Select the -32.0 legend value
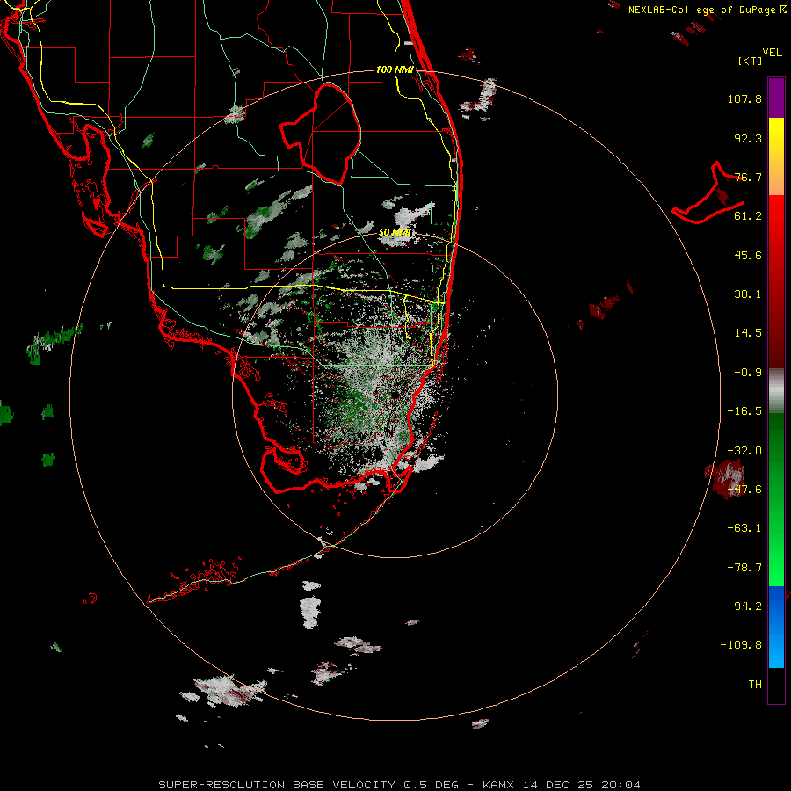Screen dimensions: 791x791 tap(744, 451)
